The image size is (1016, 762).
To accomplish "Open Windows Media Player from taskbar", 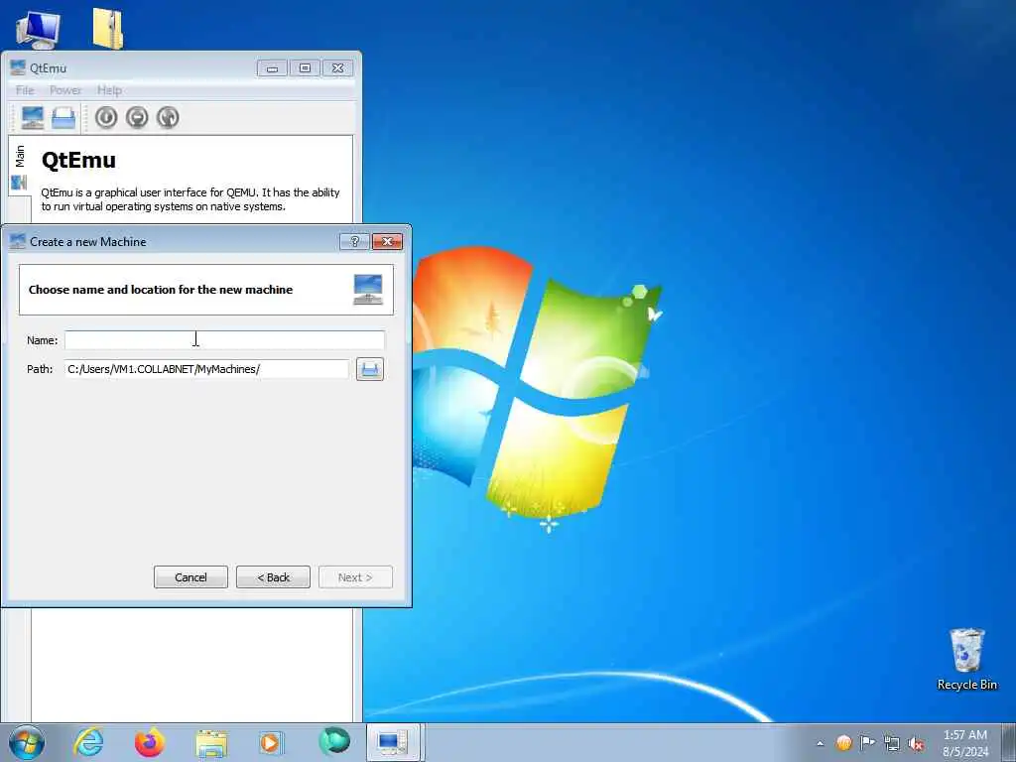I will click(x=270, y=742).
